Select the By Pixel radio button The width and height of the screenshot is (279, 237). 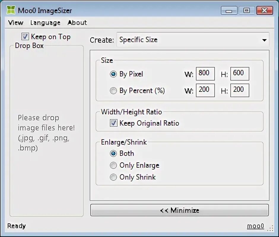tap(113, 74)
